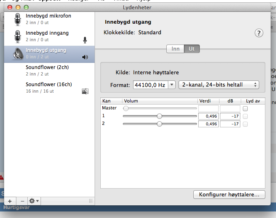Select Soundflower (16ch) device
The image size is (276, 218).
click(49, 88)
